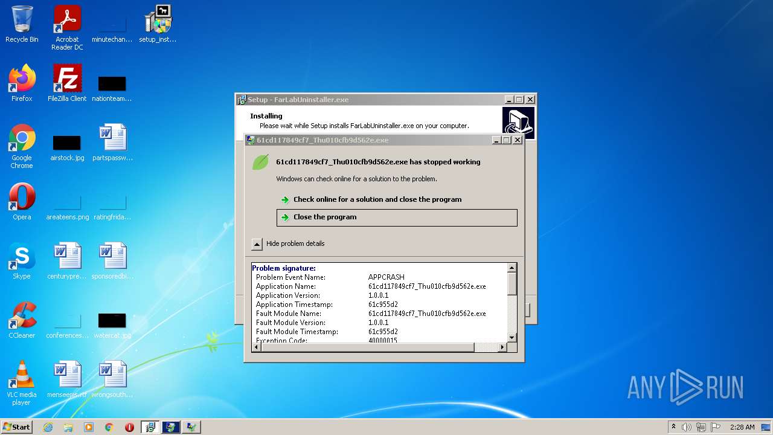Open the volume speaker tray icon

pos(687,427)
